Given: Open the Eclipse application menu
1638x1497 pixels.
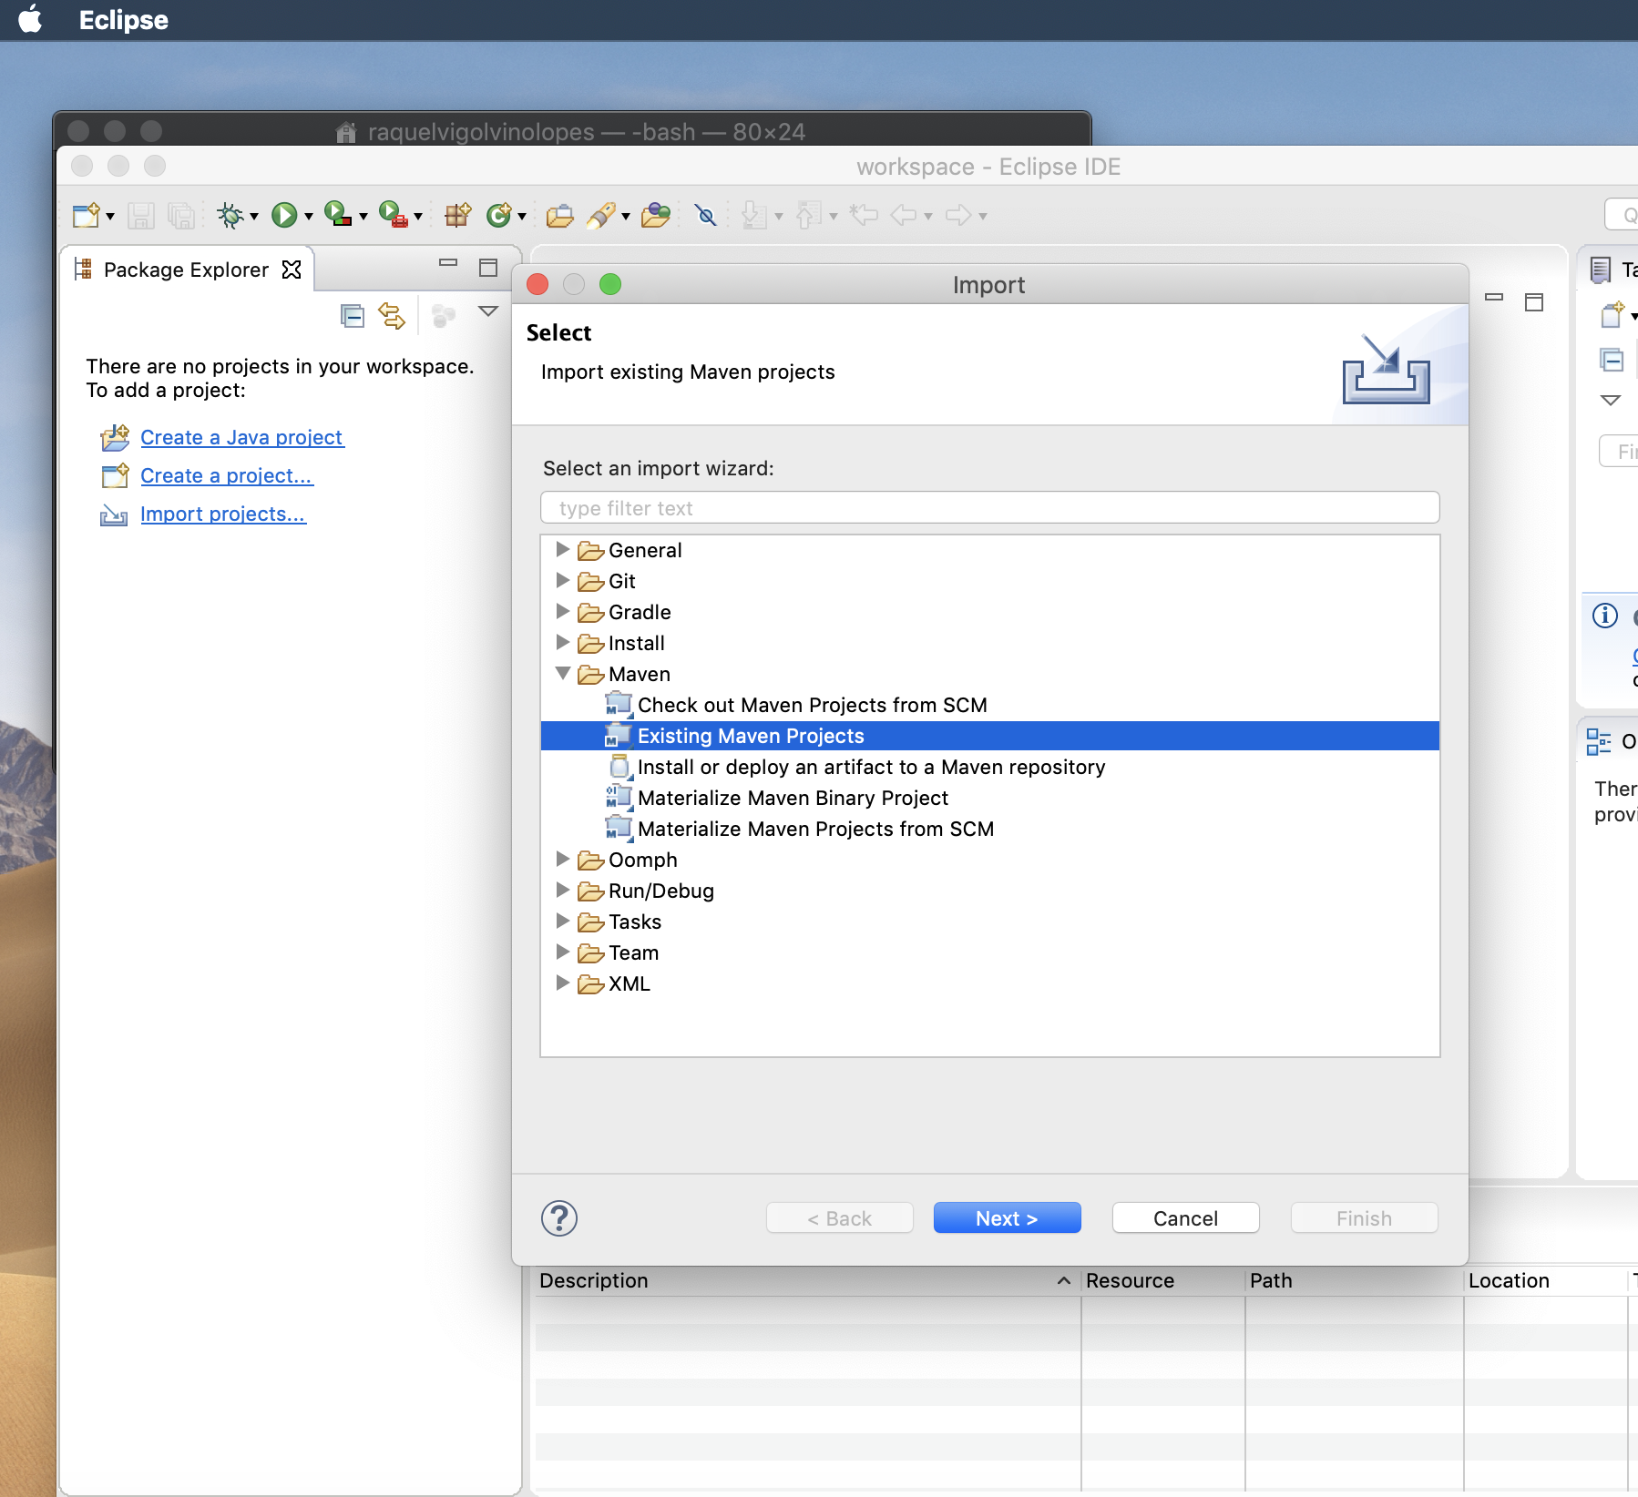Looking at the screenshot, I should click(123, 20).
